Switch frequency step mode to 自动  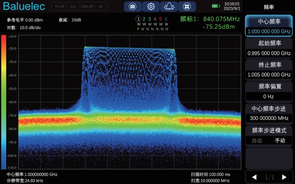pos(257,140)
